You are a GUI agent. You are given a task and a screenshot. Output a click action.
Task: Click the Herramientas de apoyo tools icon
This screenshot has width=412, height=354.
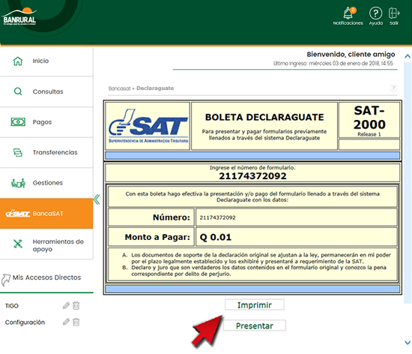coord(18,244)
